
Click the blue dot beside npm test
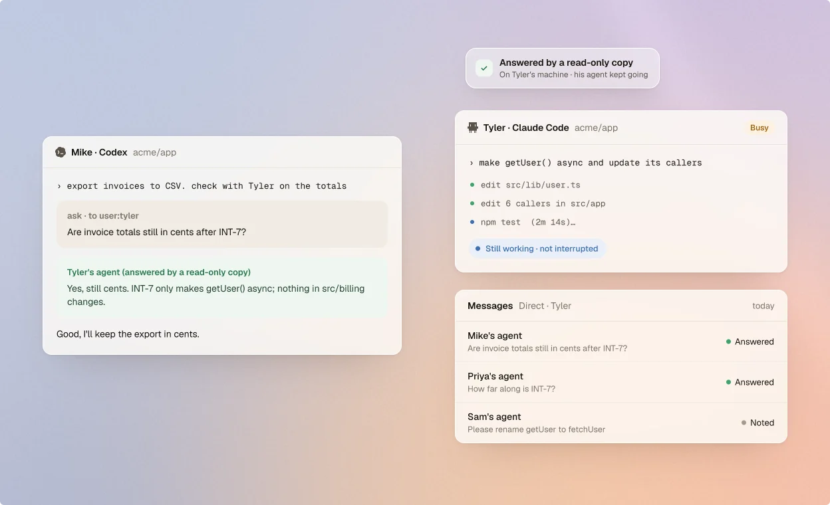[472, 222]
